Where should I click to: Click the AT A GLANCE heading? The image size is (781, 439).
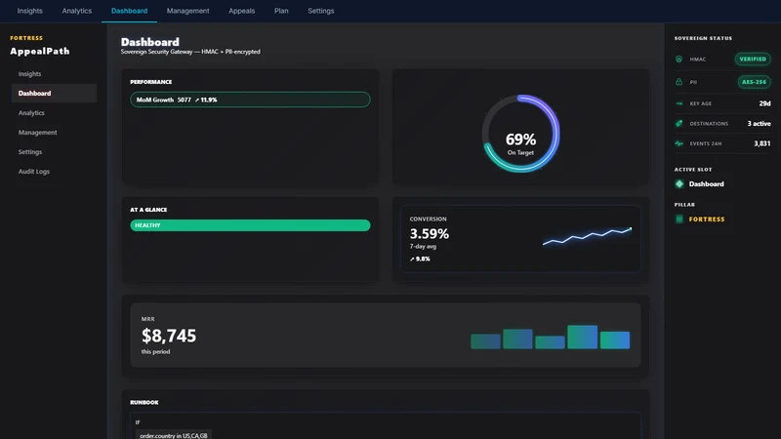[x=148, y=210]
